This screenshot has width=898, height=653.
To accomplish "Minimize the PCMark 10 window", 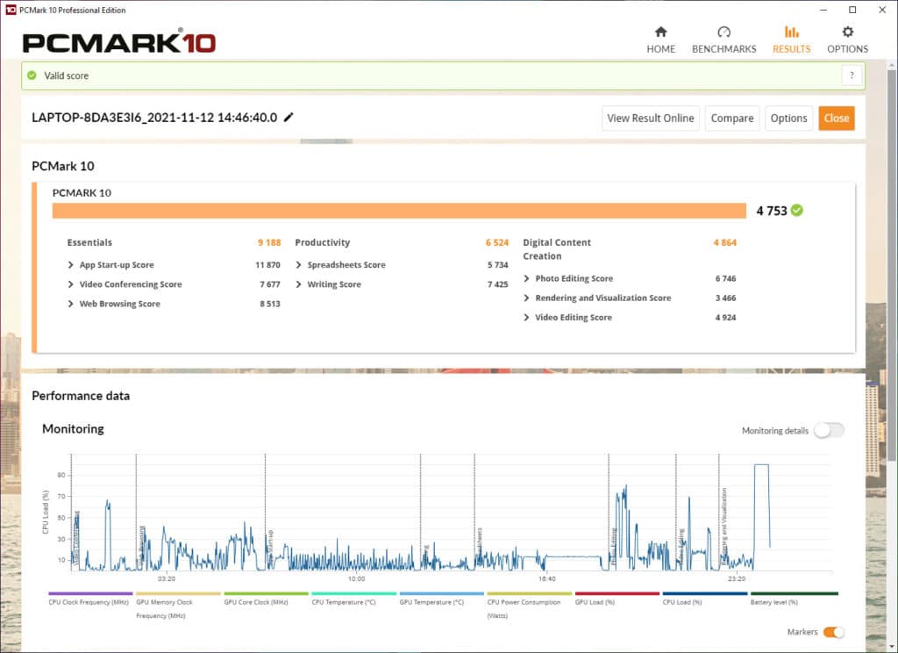I will pos(823,10).
